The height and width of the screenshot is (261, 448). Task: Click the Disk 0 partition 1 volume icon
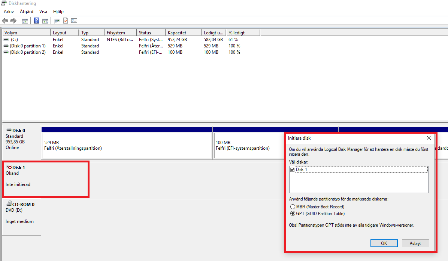[6, 46]
